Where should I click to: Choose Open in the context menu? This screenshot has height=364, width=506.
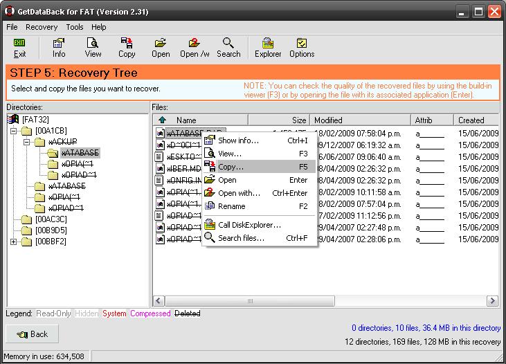click(259, 180)
